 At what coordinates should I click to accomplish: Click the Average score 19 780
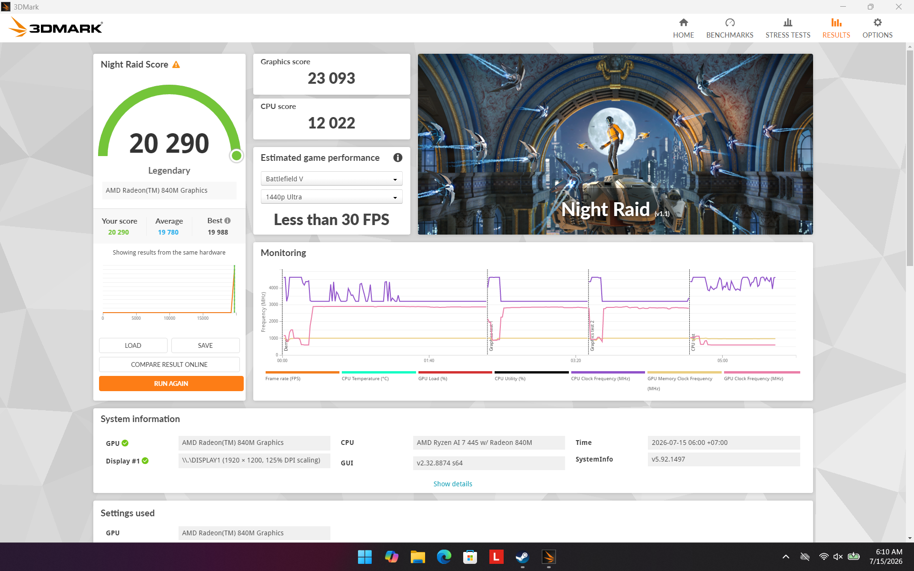coord(169,232)
